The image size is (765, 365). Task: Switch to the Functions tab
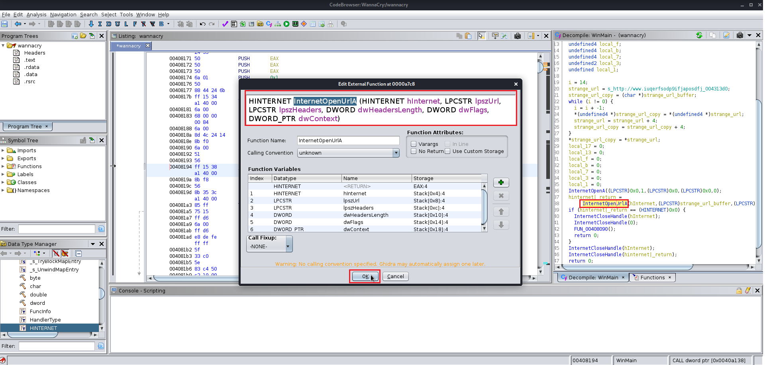pyautogui.click(x=652, y=278)
